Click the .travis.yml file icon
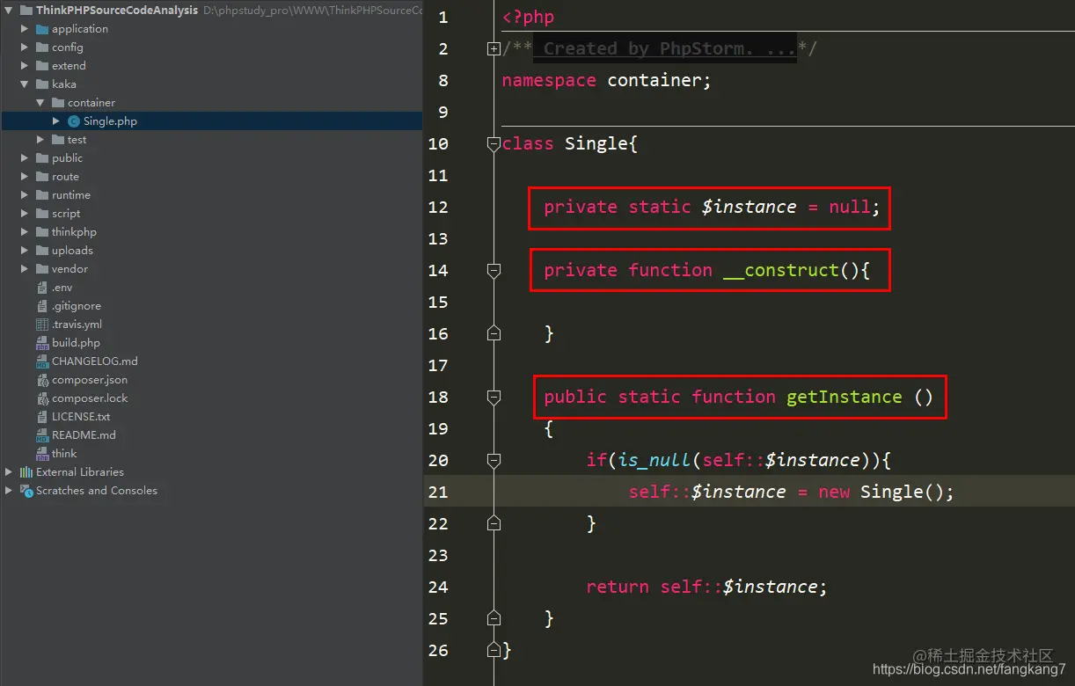The image size is (1075, 686). 42,325
